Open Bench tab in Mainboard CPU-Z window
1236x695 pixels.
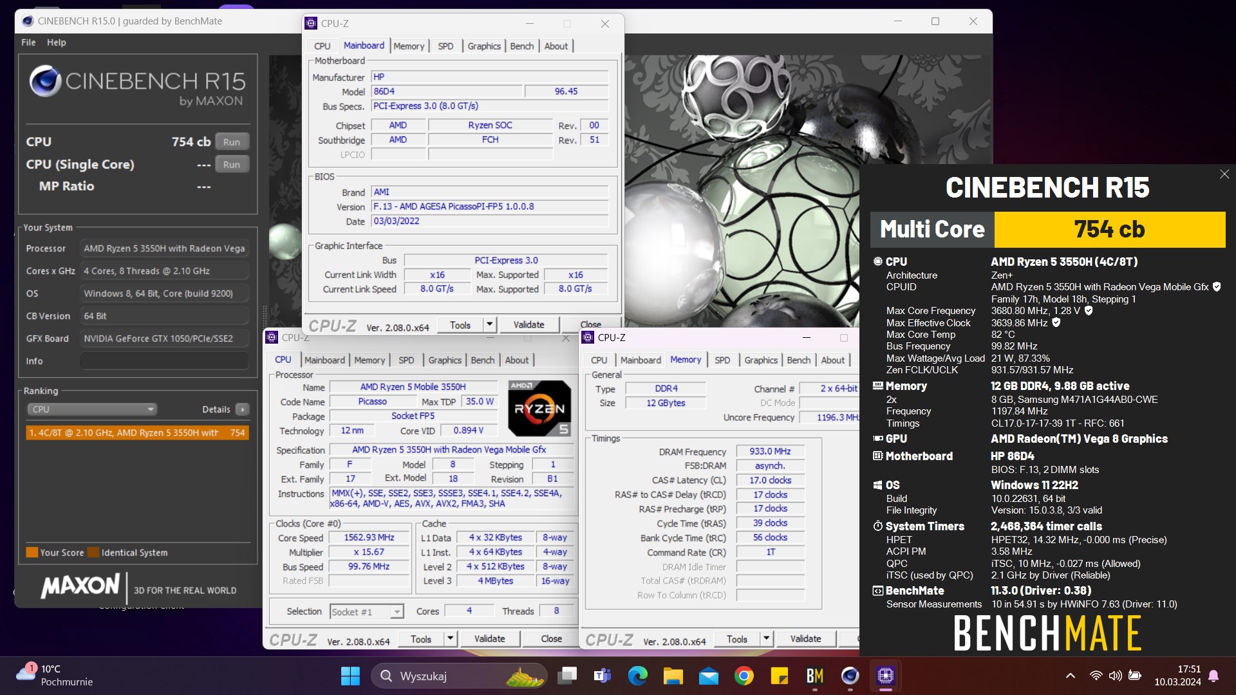(x=522, y=46)
